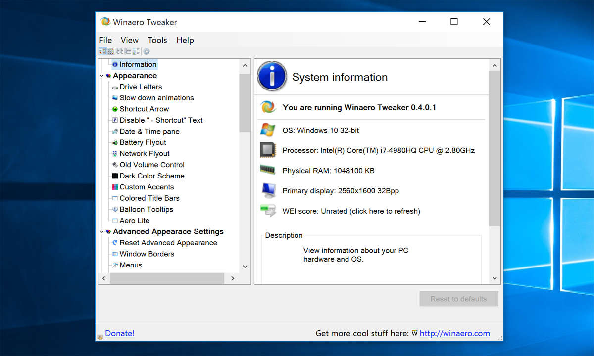Click the Custom Accents colored icon

(115, 187)
